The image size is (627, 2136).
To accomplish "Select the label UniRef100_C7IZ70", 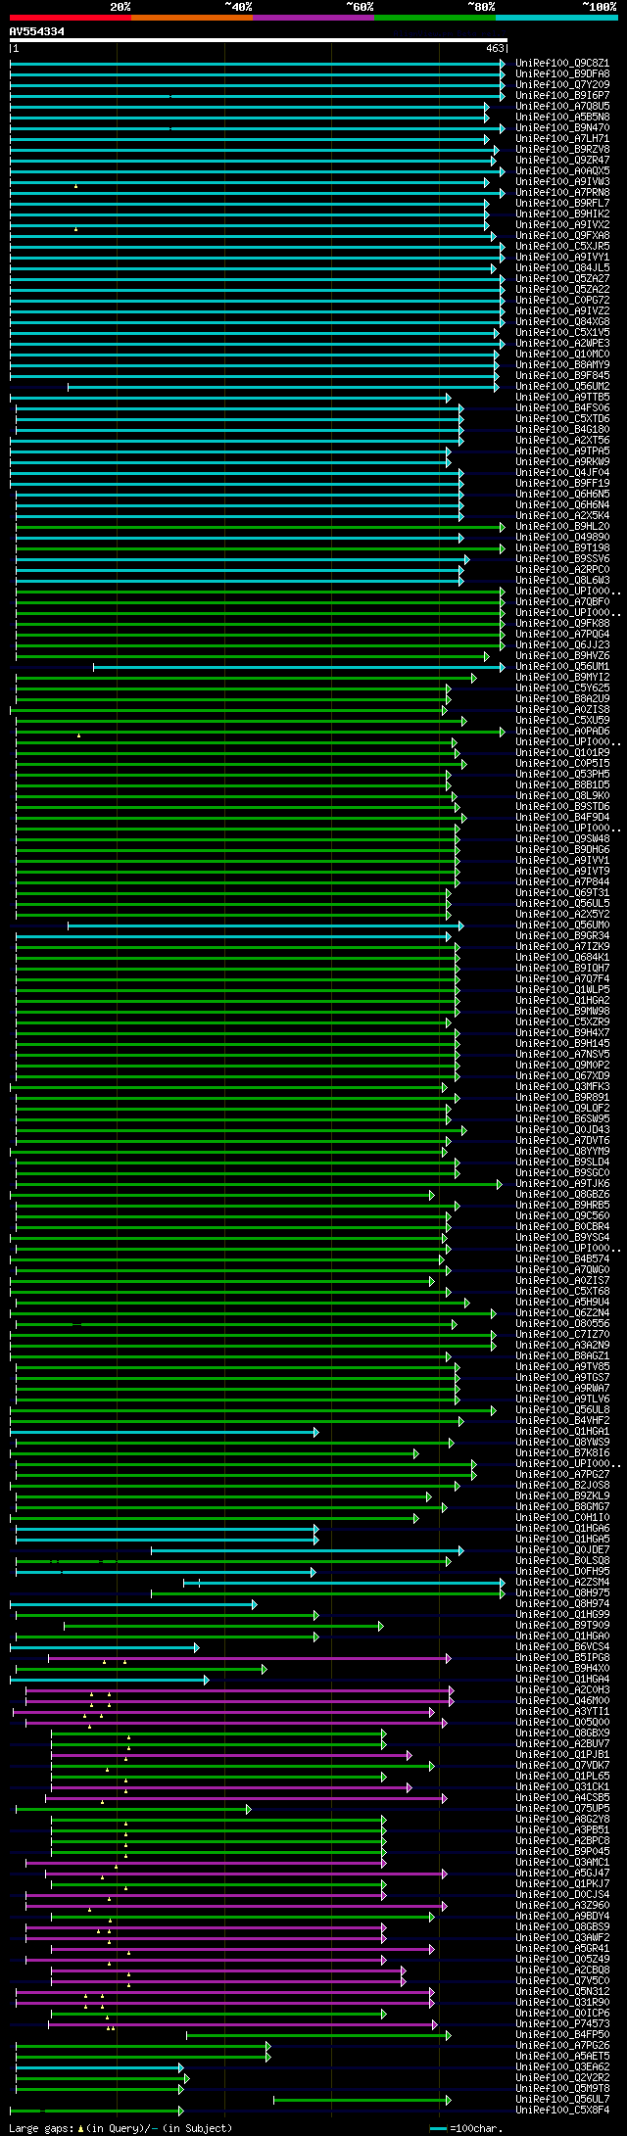I will point(562,1335).
